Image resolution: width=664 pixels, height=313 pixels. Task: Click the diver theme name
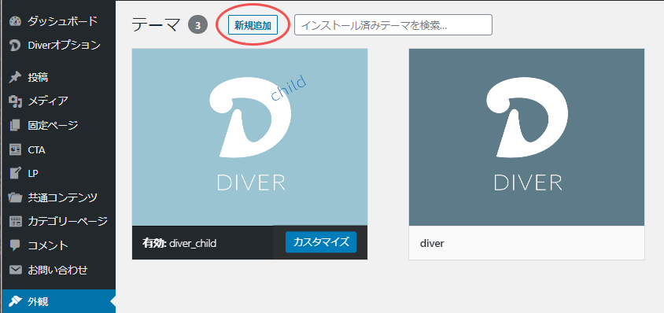432,244
